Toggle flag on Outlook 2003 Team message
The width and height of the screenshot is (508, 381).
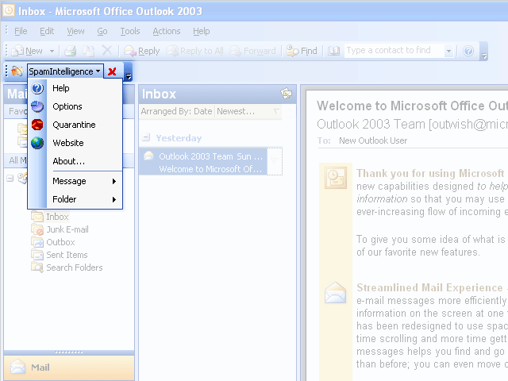(275, 161)
